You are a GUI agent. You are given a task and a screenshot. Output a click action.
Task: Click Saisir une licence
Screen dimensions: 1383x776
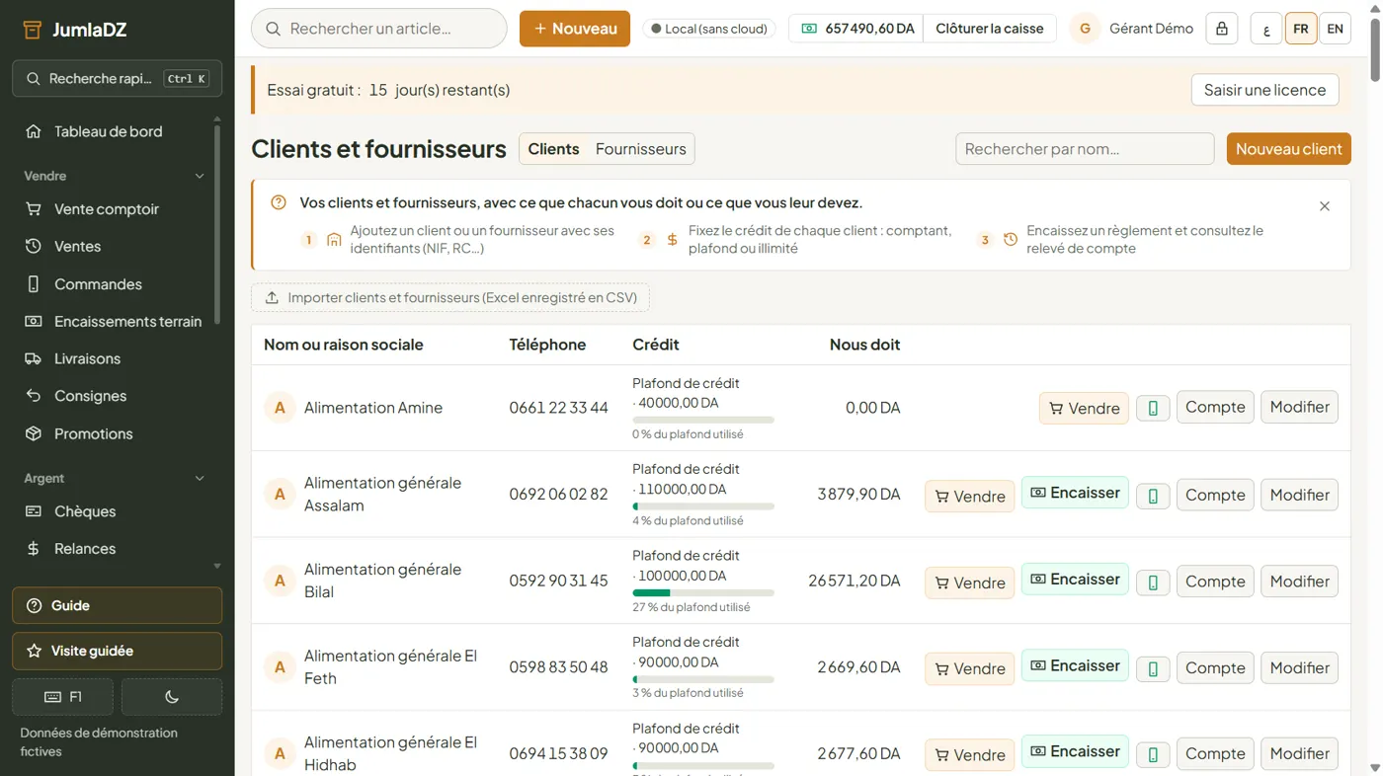(x=1264, y=90)
